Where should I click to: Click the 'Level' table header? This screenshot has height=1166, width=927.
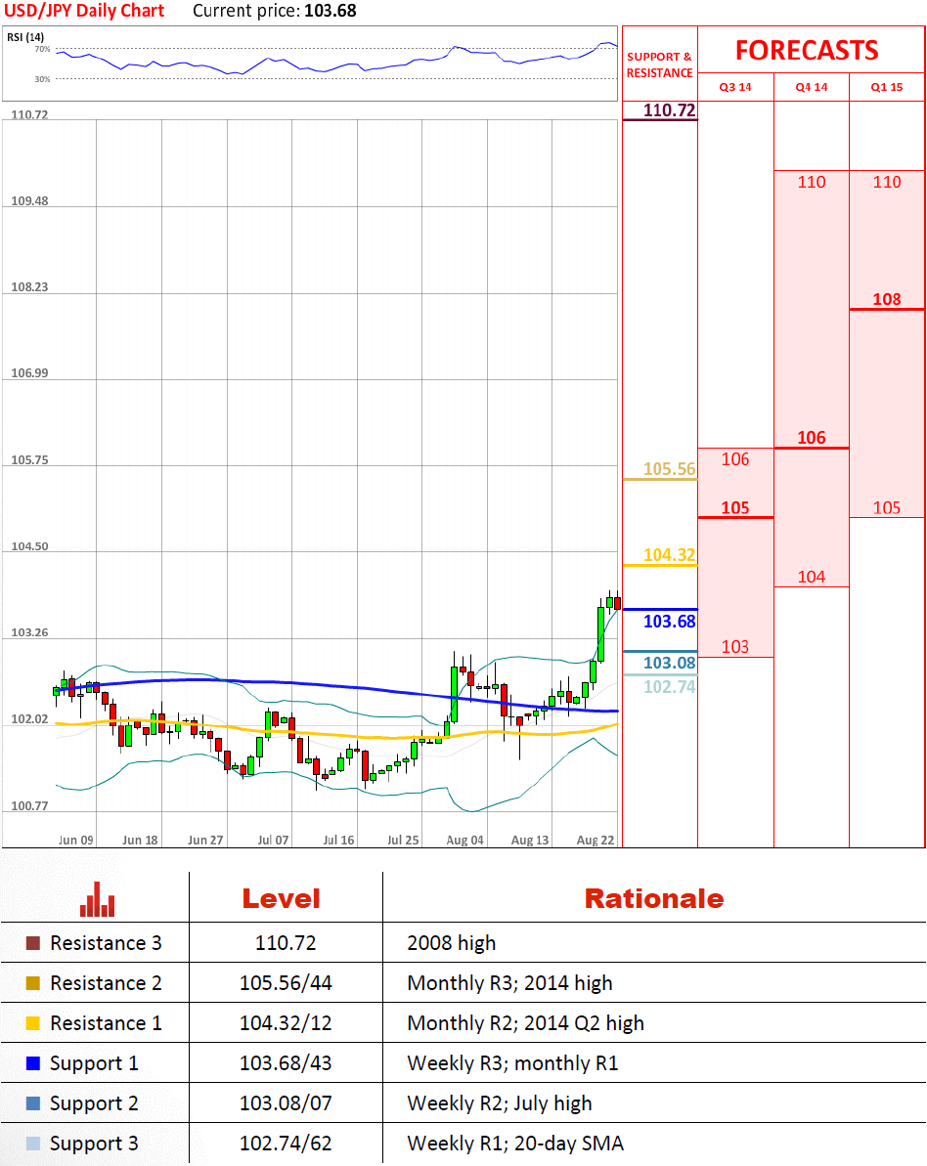point(282,899)
